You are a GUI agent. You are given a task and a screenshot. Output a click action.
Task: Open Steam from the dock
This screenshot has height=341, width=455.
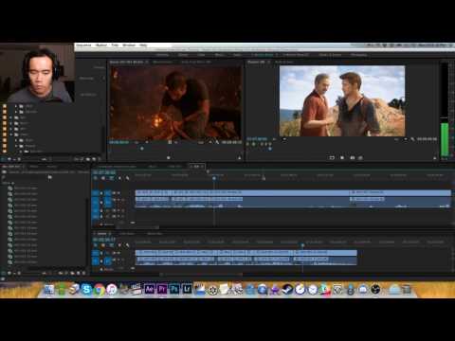287,289
